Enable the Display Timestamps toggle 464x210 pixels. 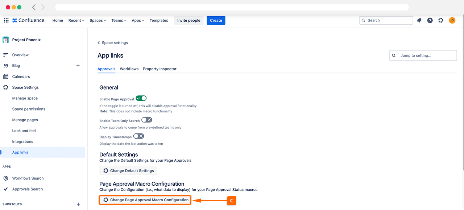(139, 136)
